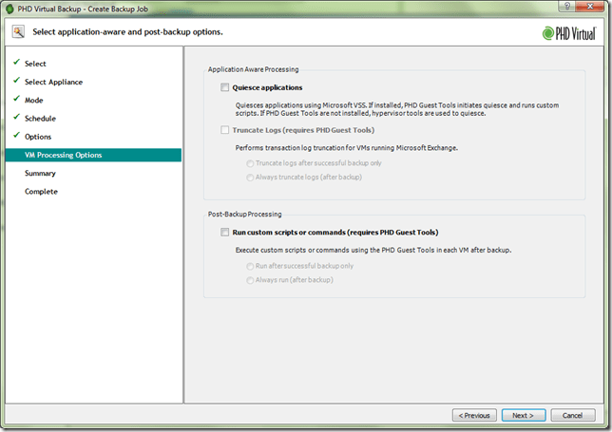Click the checkmark next to Options
Viewport: 612px width, 432px height.
(16, 137)
